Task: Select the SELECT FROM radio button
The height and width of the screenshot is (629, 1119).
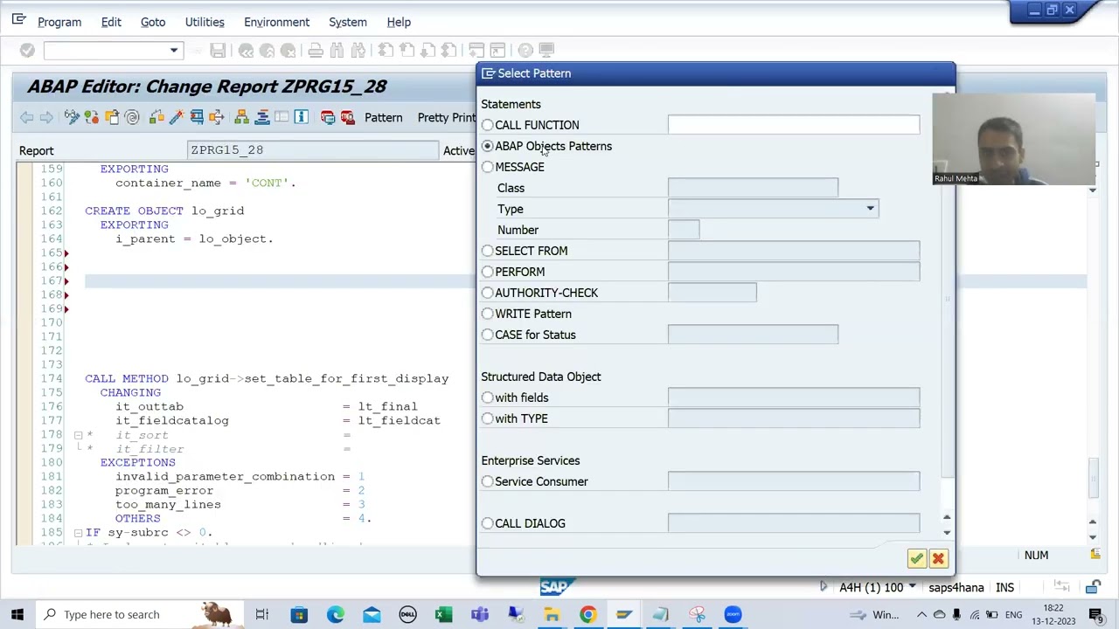Action: tap(487, 251)
